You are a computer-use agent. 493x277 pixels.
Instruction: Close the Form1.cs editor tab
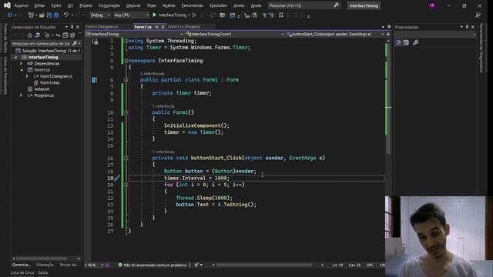163,27
